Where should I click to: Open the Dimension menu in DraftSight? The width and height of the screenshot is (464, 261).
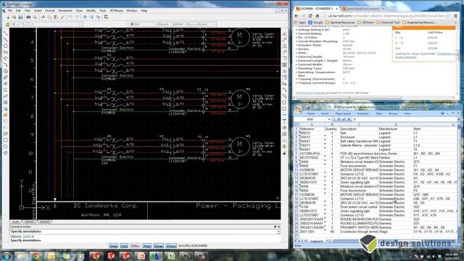click(x=65, y=11)
